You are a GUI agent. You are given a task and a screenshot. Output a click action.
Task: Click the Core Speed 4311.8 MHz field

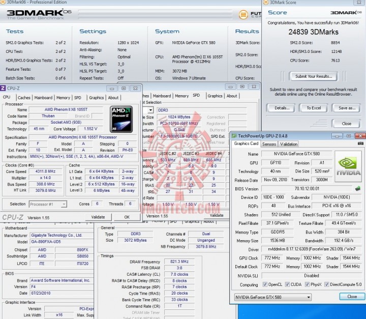coord(46,171)
